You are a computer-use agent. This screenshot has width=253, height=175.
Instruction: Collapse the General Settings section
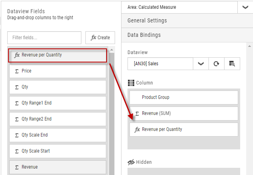187,21
